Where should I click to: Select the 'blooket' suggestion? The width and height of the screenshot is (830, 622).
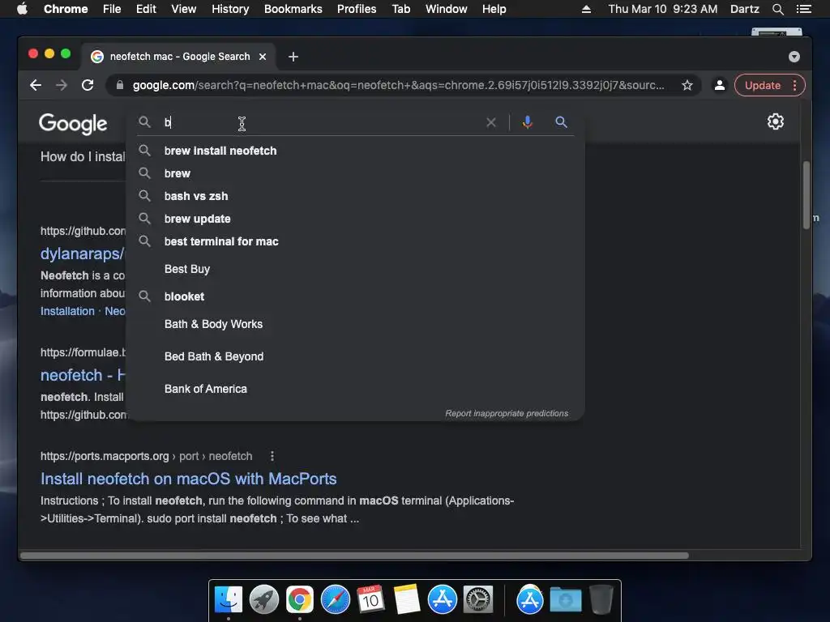tap(355, 296)
